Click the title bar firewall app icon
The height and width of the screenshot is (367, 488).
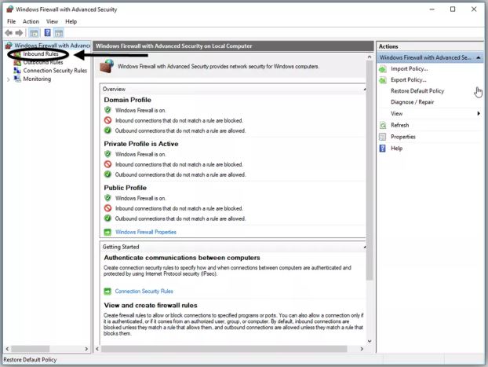point(9,9)
